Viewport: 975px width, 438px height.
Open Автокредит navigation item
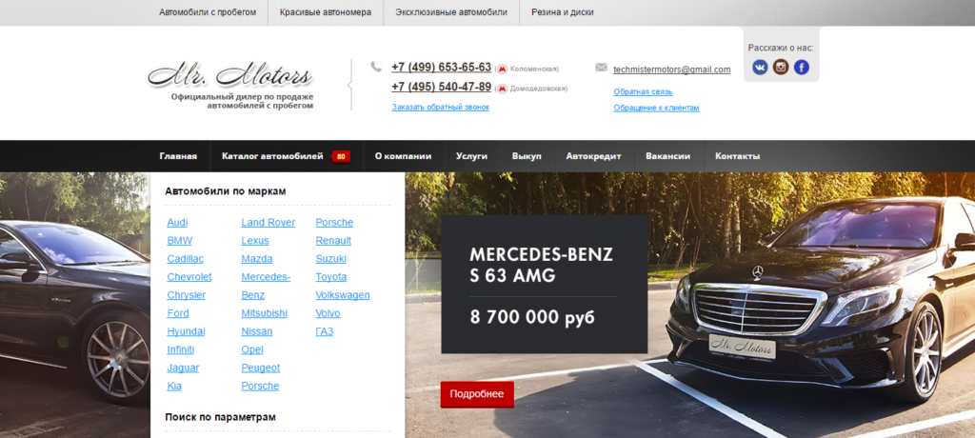[593, 156]
